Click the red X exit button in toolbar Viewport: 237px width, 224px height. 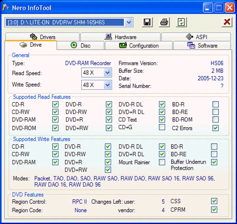(x=227, y=22)
